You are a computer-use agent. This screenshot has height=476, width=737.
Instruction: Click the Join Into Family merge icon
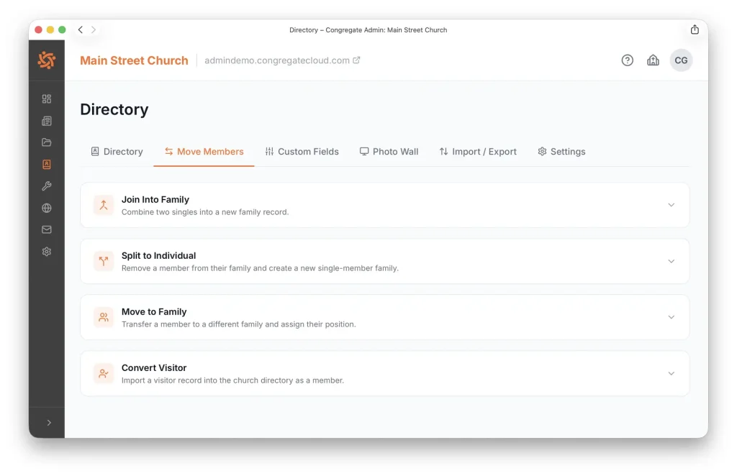coord(104,205)
